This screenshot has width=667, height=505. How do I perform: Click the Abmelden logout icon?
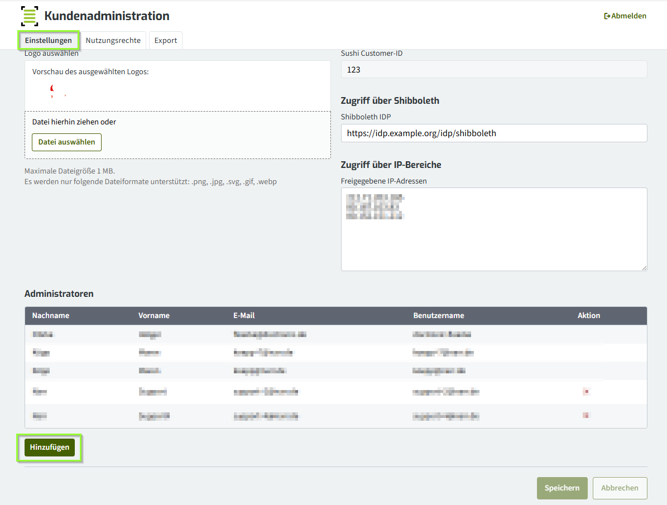click(607, 16)
